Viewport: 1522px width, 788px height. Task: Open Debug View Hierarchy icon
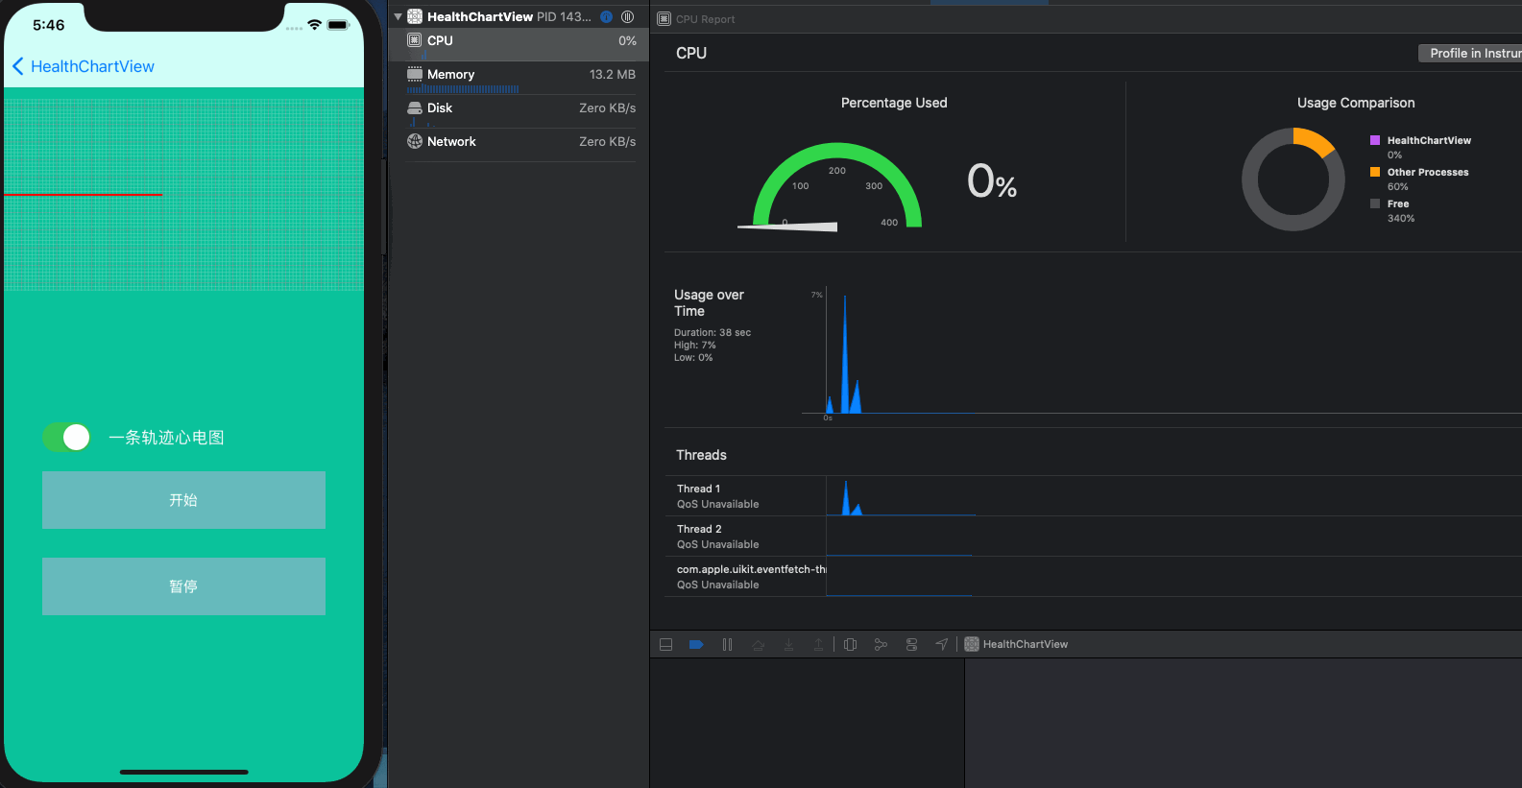tap(850, 645)
